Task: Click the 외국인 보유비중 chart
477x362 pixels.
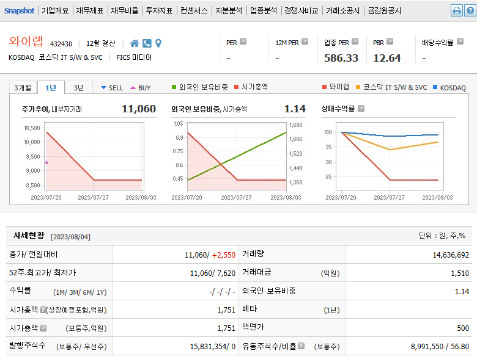Action: pos(237,156)
